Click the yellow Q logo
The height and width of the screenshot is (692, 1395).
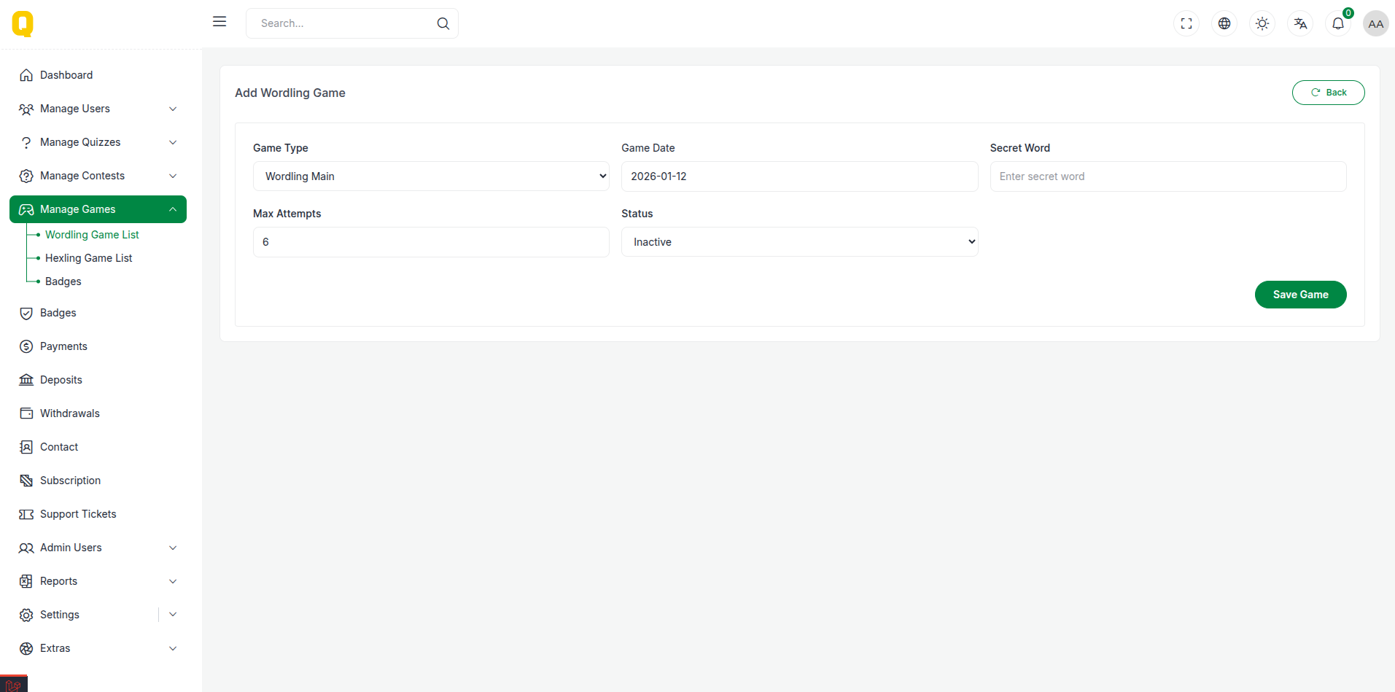[23, 24]
